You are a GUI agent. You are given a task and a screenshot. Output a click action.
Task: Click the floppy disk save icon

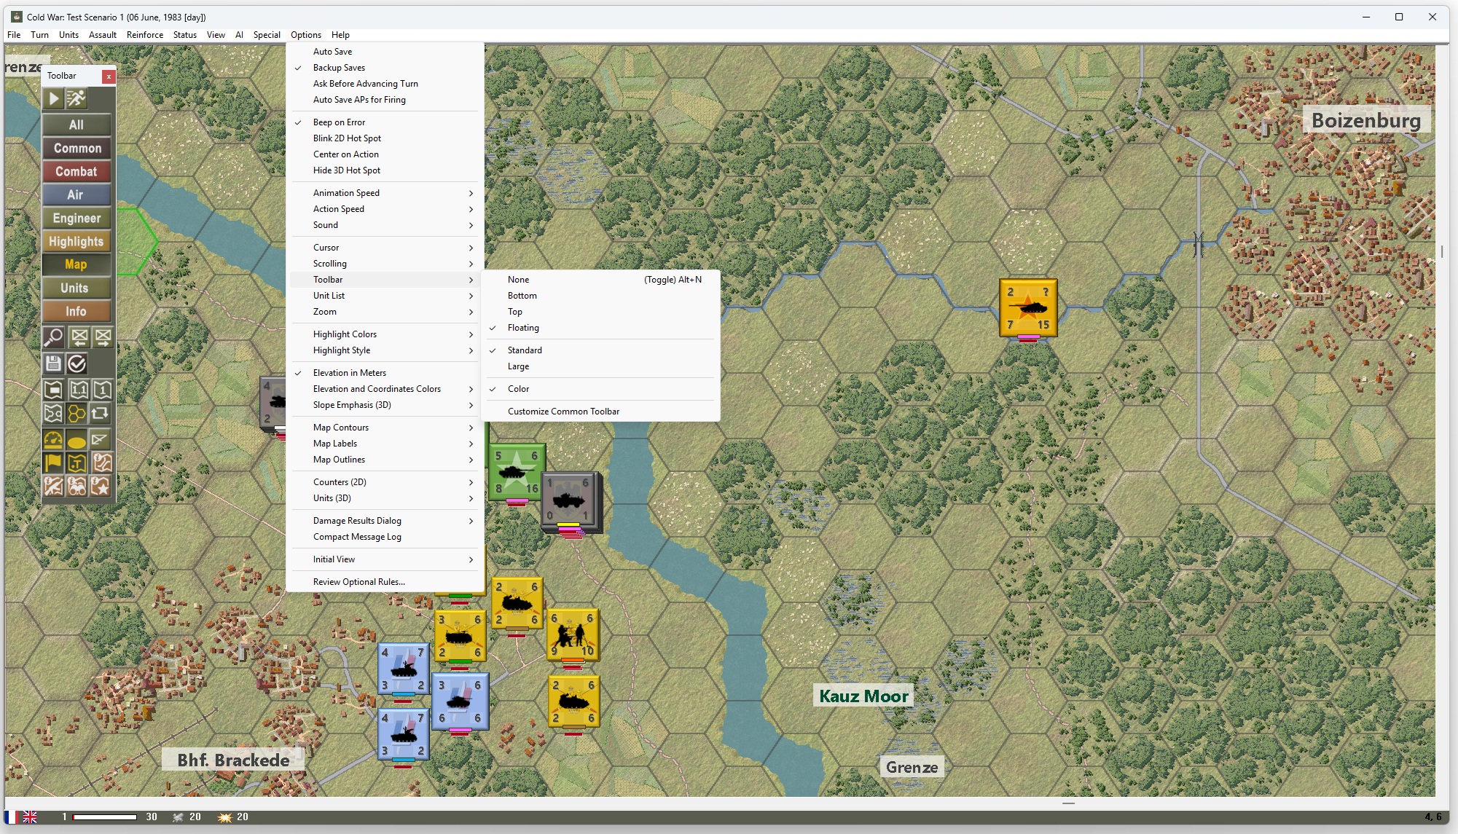(53, 363)
